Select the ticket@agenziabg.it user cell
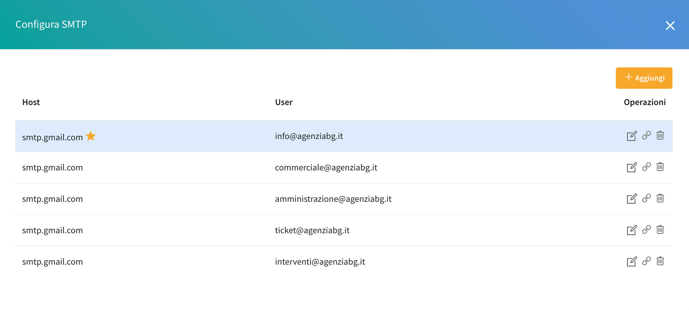This screenshot has height=310, width=689. click(x=312, y=230)
